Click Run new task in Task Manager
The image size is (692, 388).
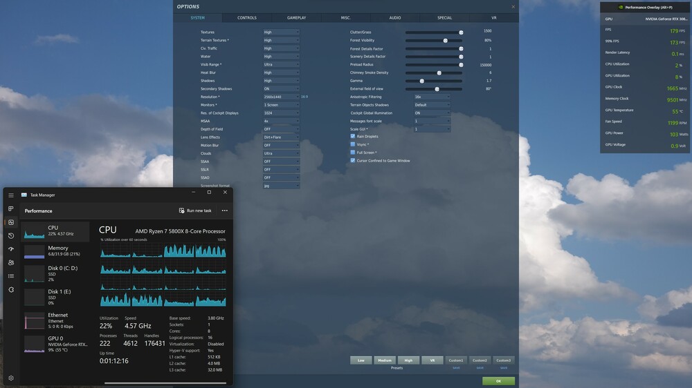195,211
